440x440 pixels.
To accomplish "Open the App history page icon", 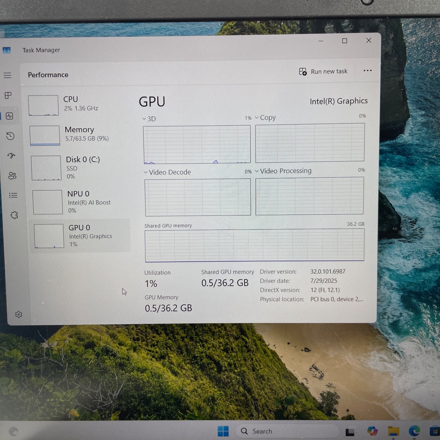I will click(x=10, y=136).
